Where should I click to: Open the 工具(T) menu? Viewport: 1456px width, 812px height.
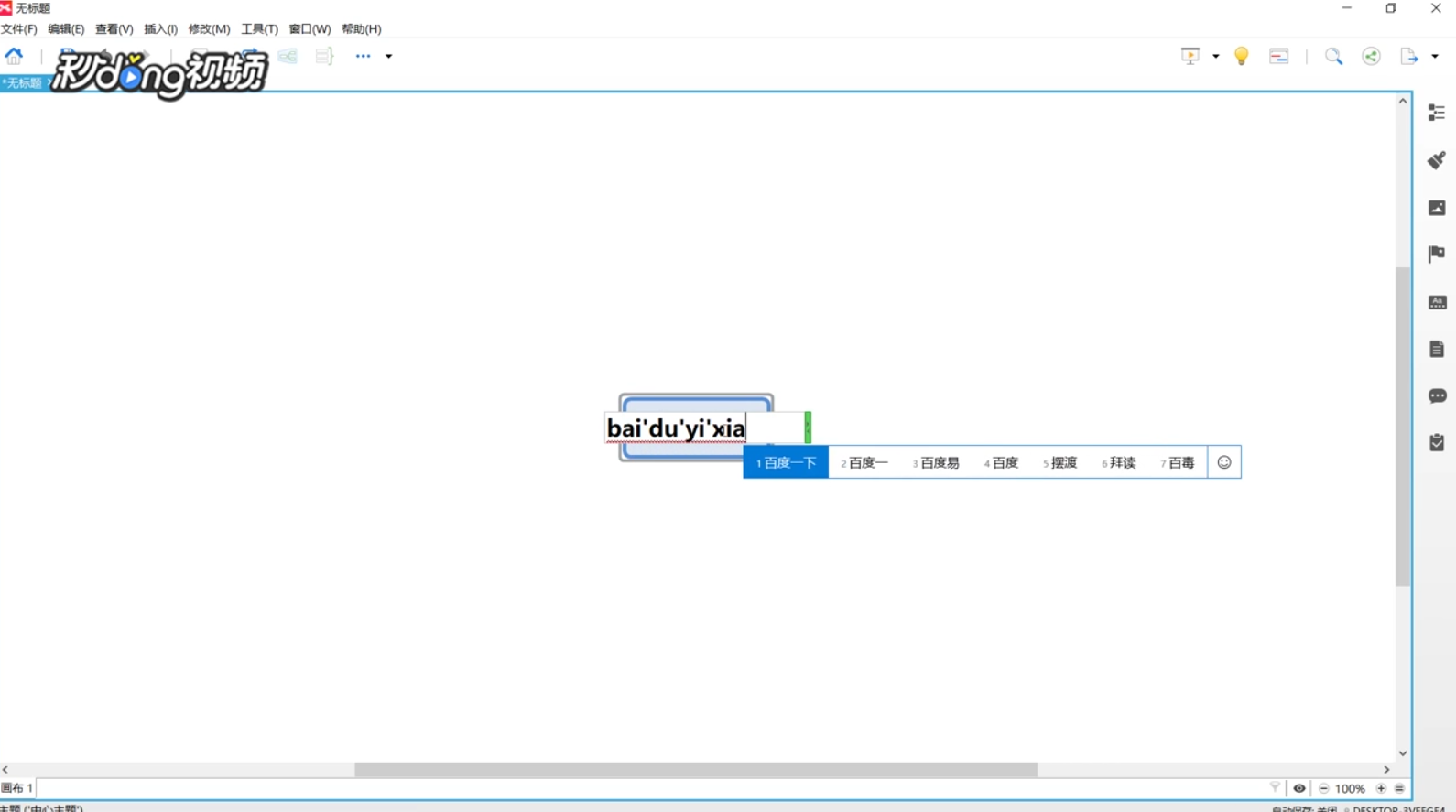click(x=259, y=29)
